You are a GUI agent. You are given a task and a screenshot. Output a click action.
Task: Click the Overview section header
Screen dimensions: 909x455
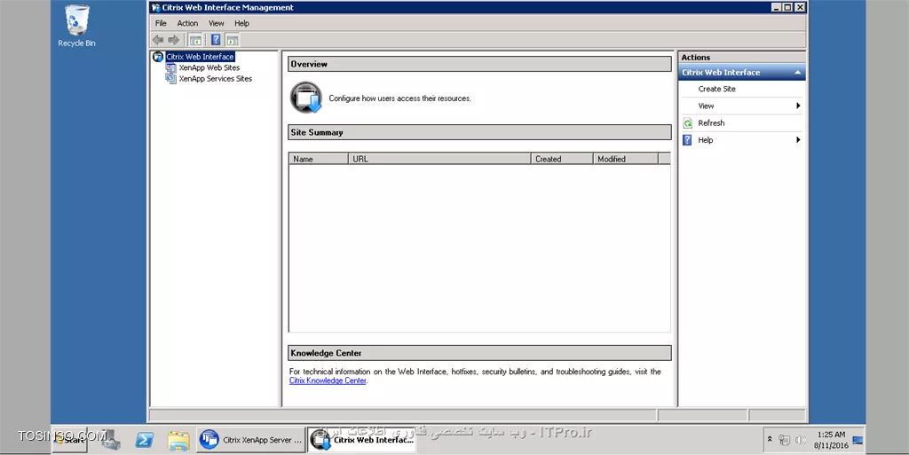coord(479,64)
